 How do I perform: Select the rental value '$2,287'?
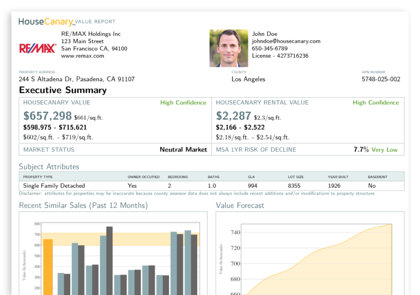(234, 116)
